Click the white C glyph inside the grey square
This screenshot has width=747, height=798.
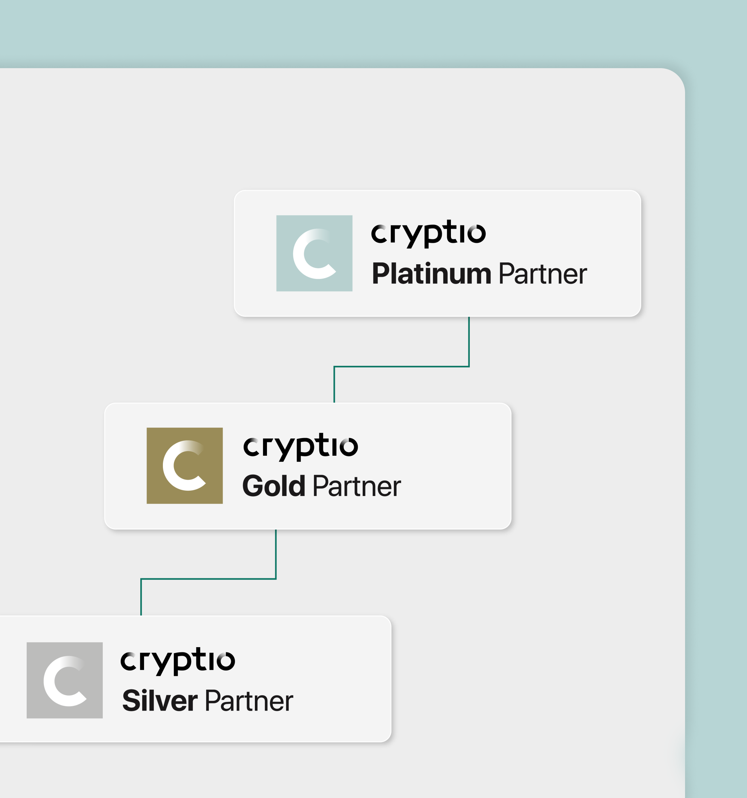[65, 681]
